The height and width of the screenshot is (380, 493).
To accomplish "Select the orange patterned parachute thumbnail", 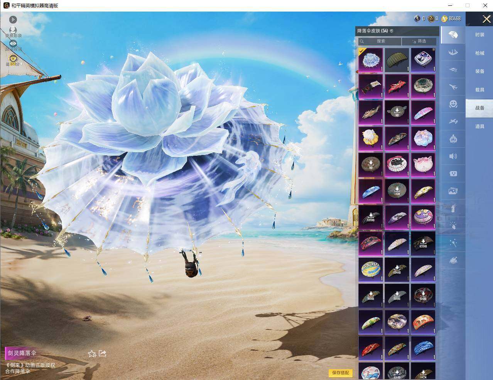I will [x=423, y=322].
